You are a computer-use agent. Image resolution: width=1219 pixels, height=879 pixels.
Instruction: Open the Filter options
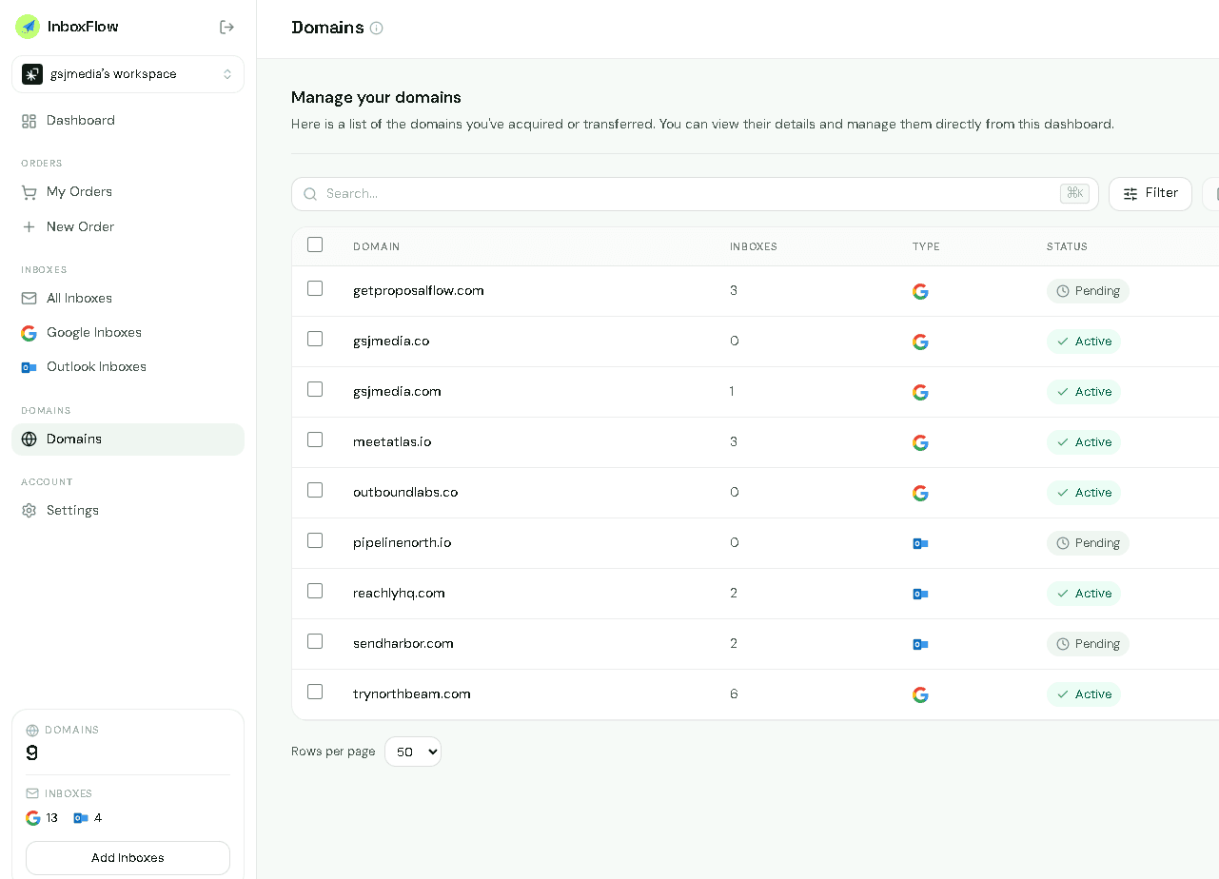1150,193
